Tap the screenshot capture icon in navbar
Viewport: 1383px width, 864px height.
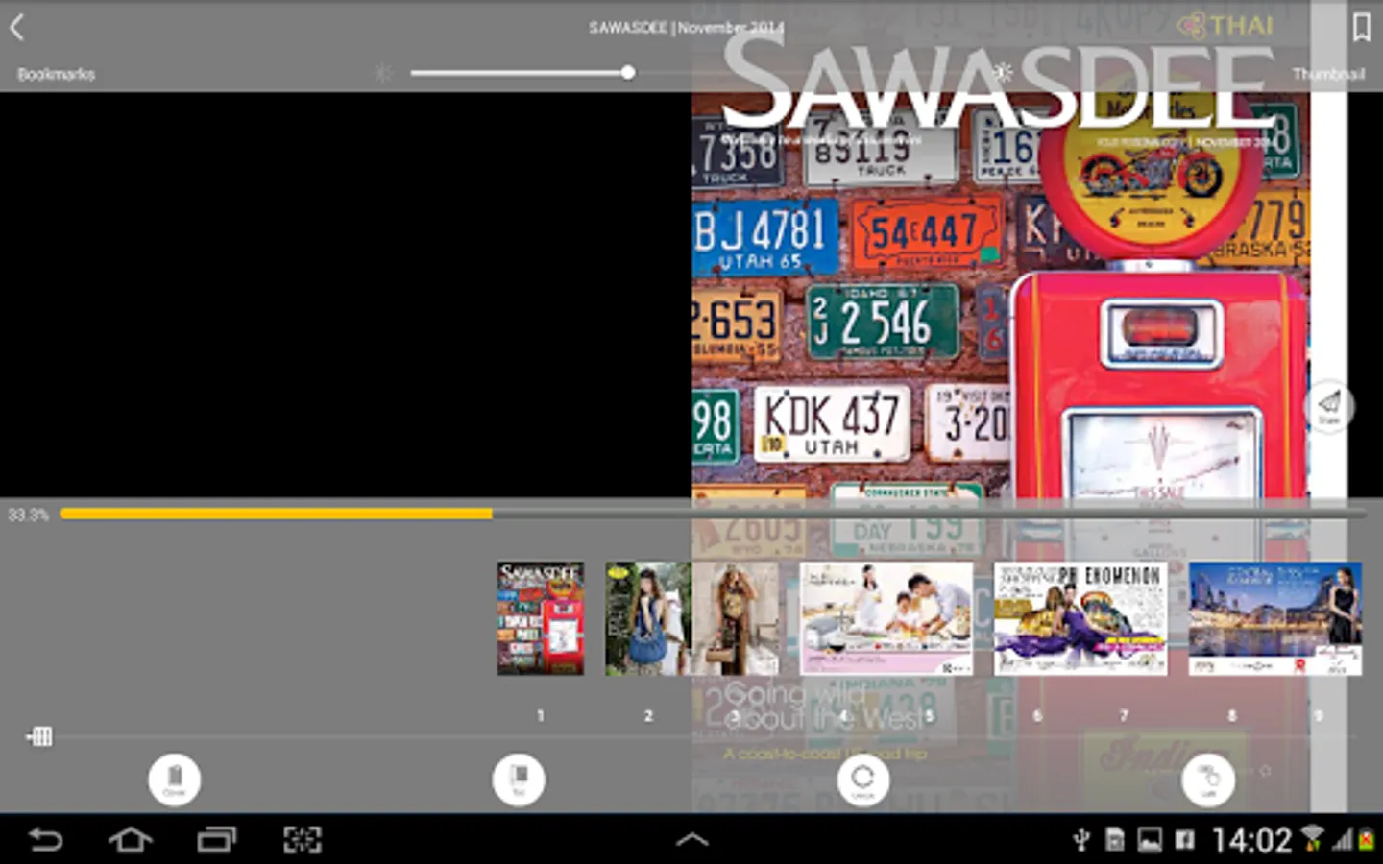coord(303,840)
